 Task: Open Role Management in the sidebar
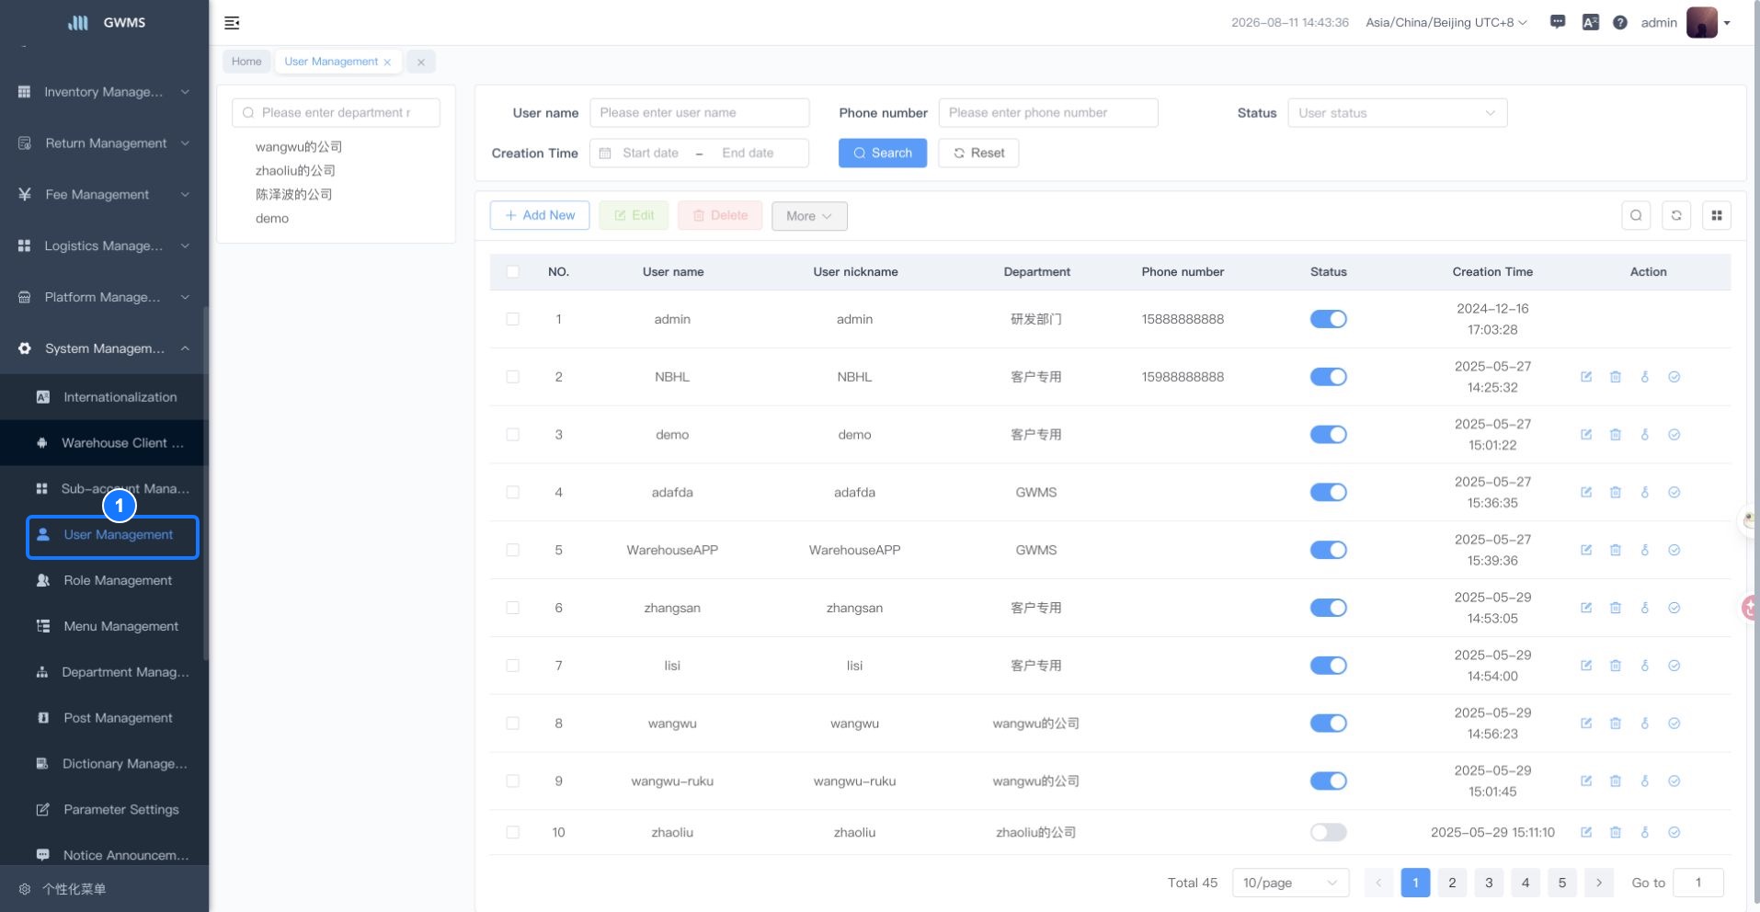coord(104,581)
